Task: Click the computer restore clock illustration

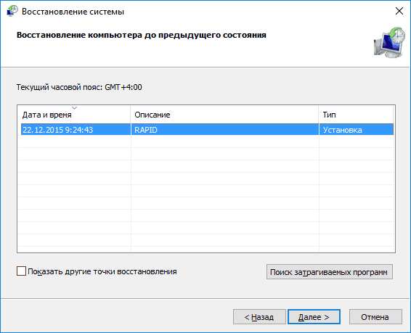Action: click(389, 42)
